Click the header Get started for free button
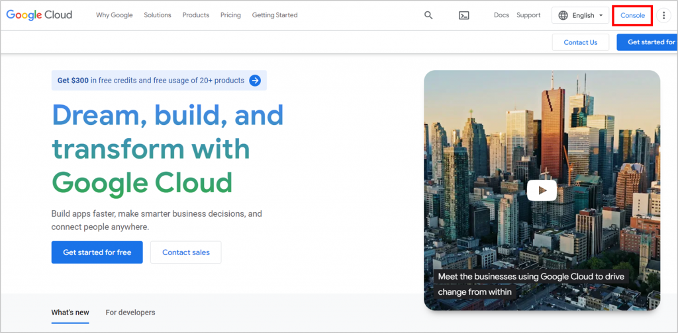The image size is (678, 333). [x=648, y=42]
